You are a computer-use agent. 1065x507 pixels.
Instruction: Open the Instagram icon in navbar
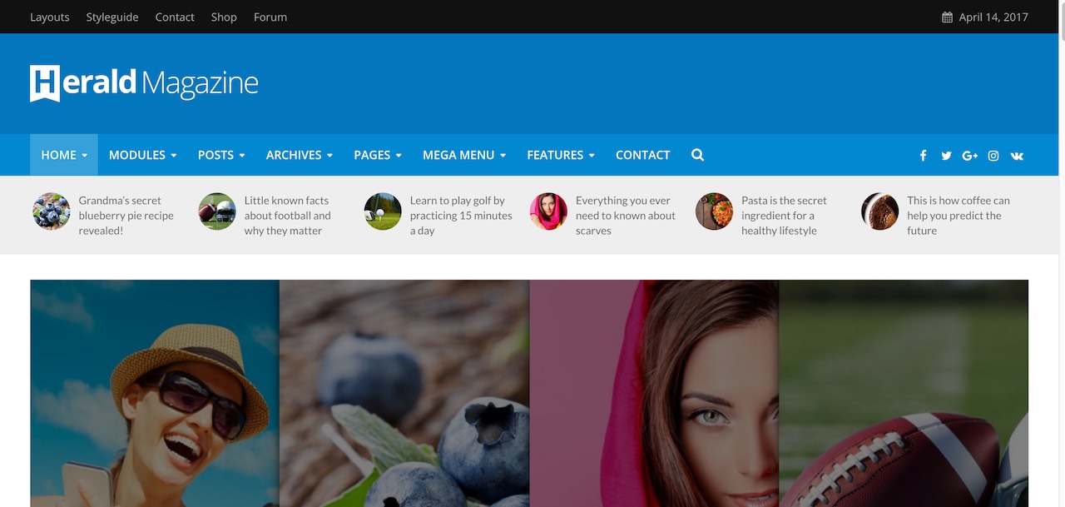point(993,156)
